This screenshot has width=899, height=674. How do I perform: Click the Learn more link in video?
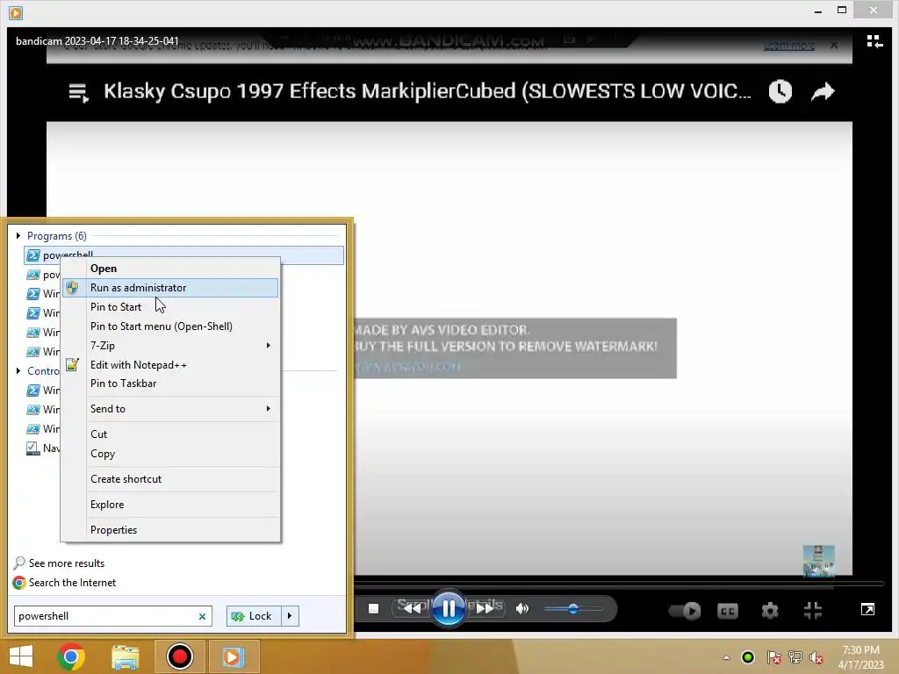(x=789, y=46)
